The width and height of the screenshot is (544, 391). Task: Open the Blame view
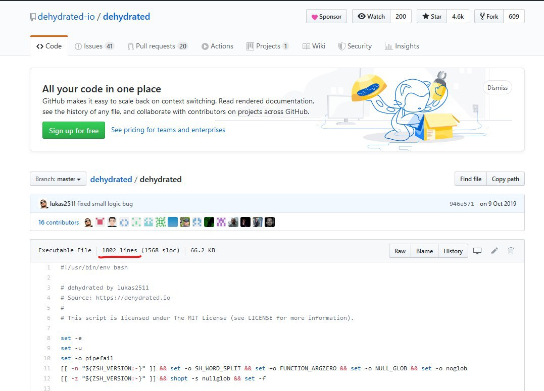pos(424,251)
